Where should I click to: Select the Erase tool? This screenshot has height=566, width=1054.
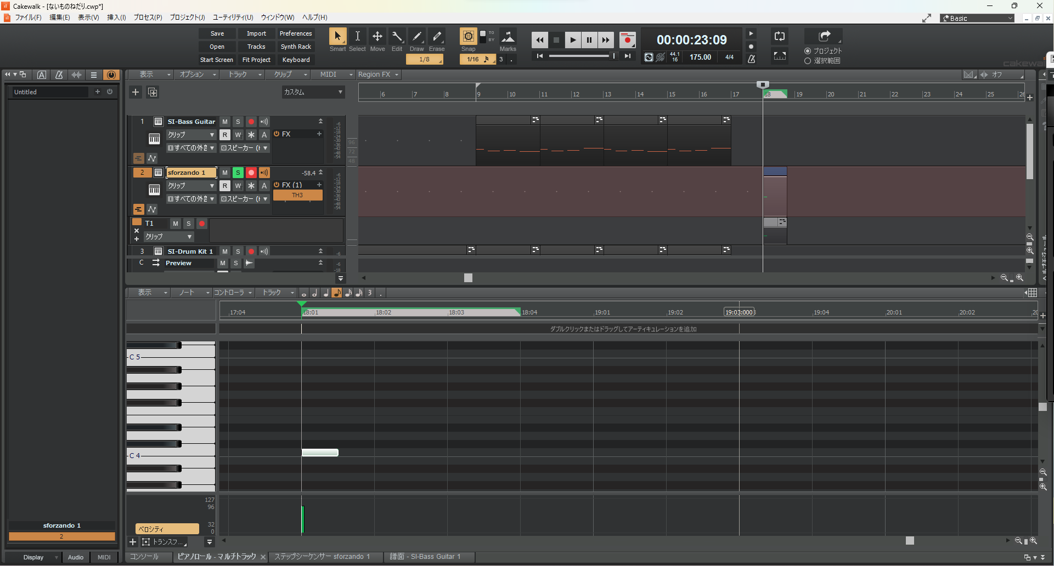437,36
